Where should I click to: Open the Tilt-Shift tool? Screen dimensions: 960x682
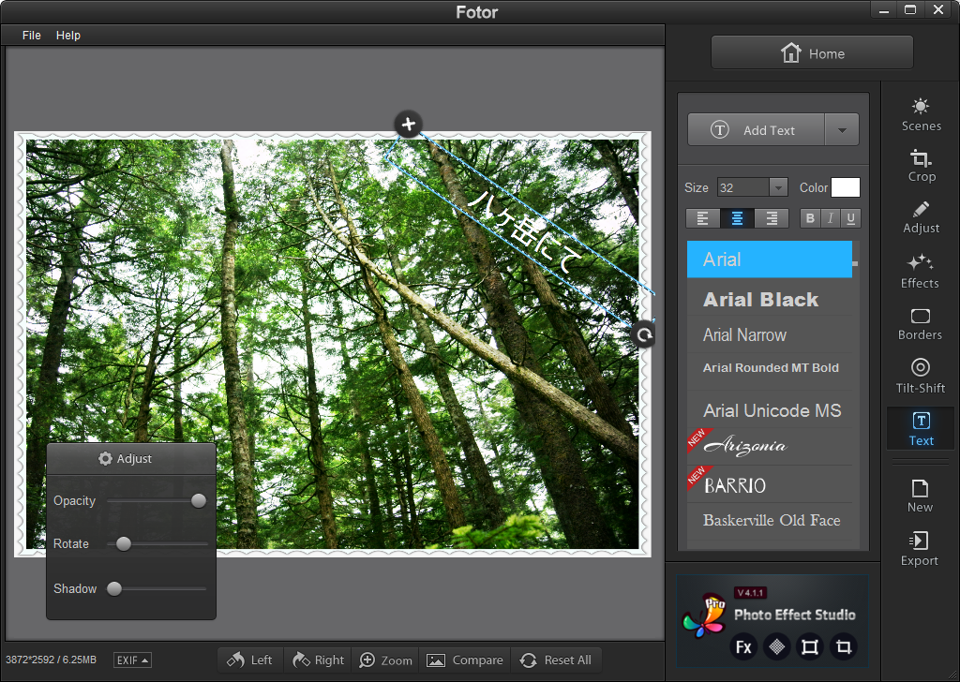(x=921, y=376)
